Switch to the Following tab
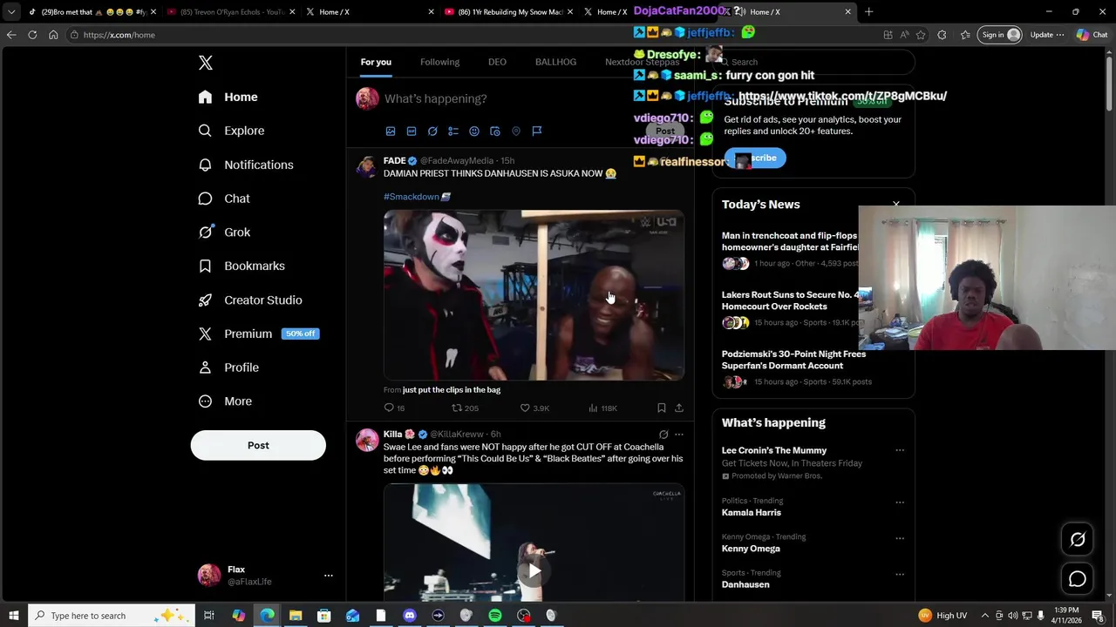This screenshot has width=1116, height=627. [439, 62]
